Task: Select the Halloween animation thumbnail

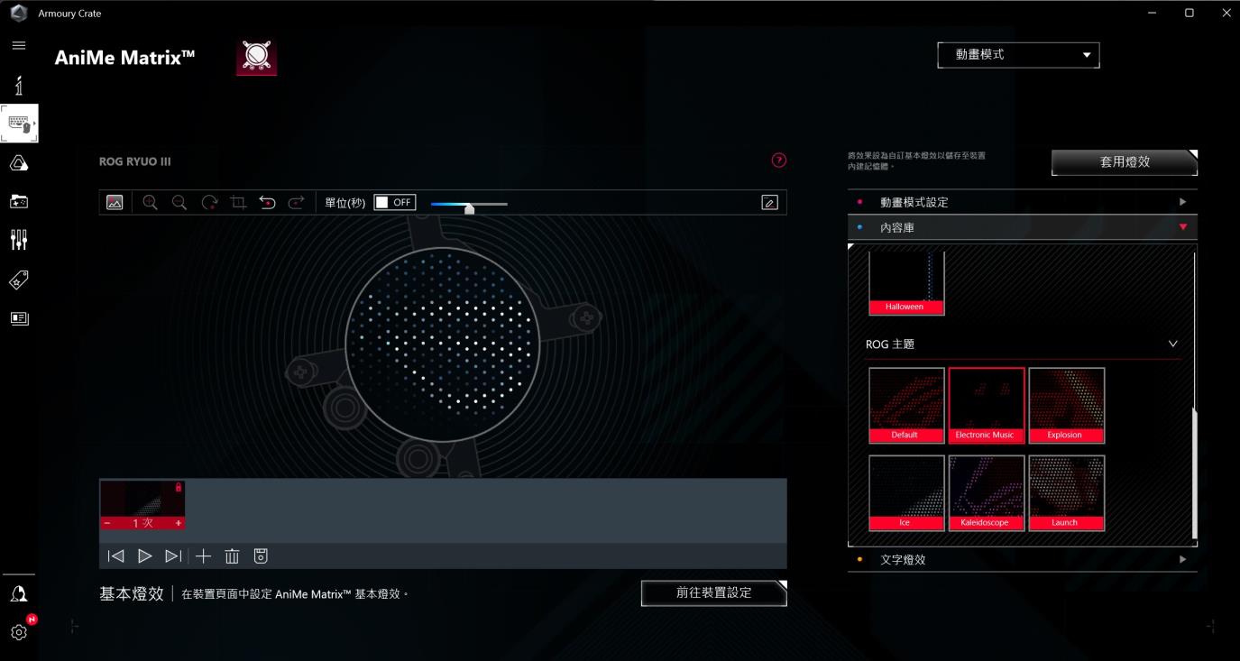Action: (x=906, y=284)
